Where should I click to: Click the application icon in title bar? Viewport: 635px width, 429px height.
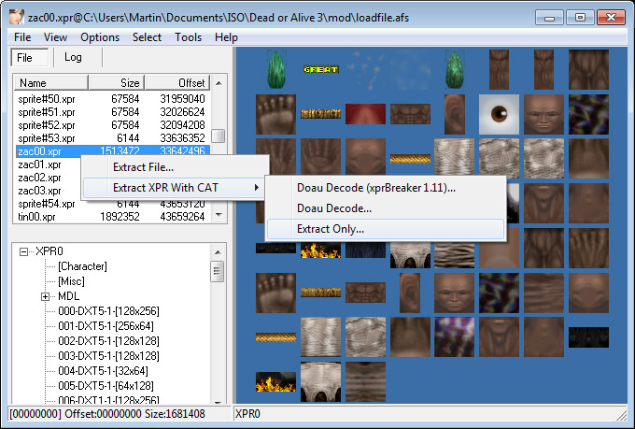point(17,18)
